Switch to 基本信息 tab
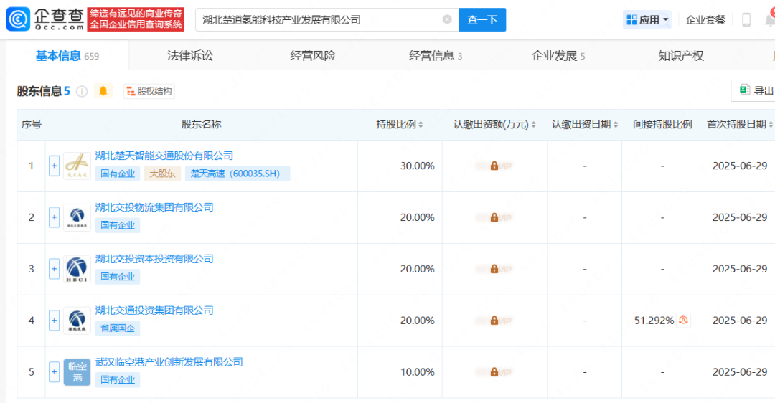Screen dimensions: 775x403 coord(67,56)
